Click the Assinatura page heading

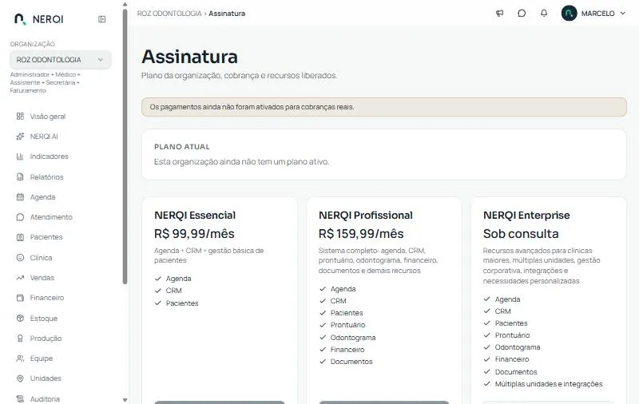click(x=189, y=57)
